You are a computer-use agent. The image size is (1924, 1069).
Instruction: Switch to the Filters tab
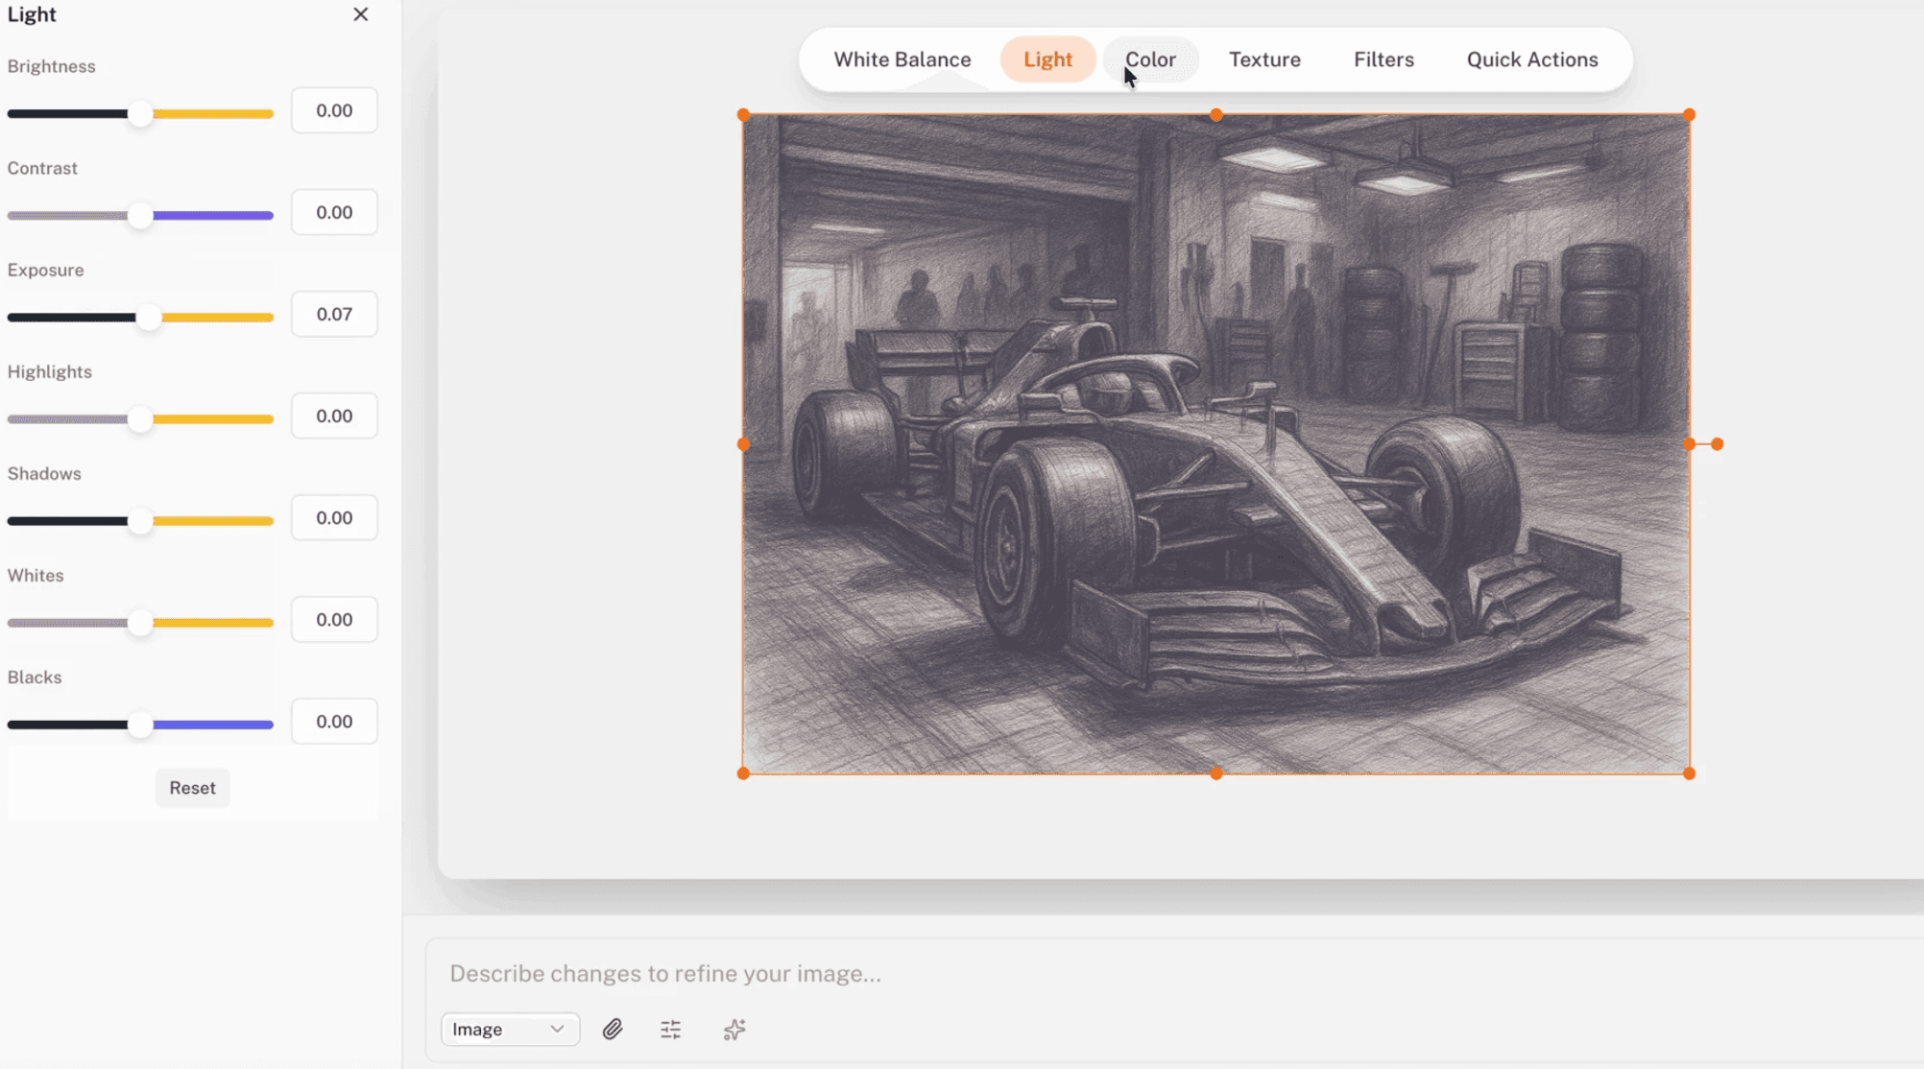pos(1383,59)
